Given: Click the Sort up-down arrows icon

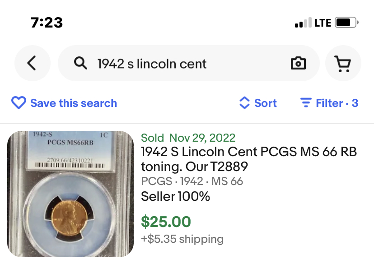Looking at the screenshot, I should 244,103.
